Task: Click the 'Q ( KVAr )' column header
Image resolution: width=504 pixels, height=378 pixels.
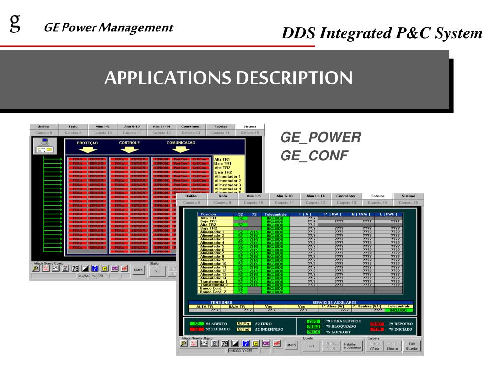Action: 360,214
